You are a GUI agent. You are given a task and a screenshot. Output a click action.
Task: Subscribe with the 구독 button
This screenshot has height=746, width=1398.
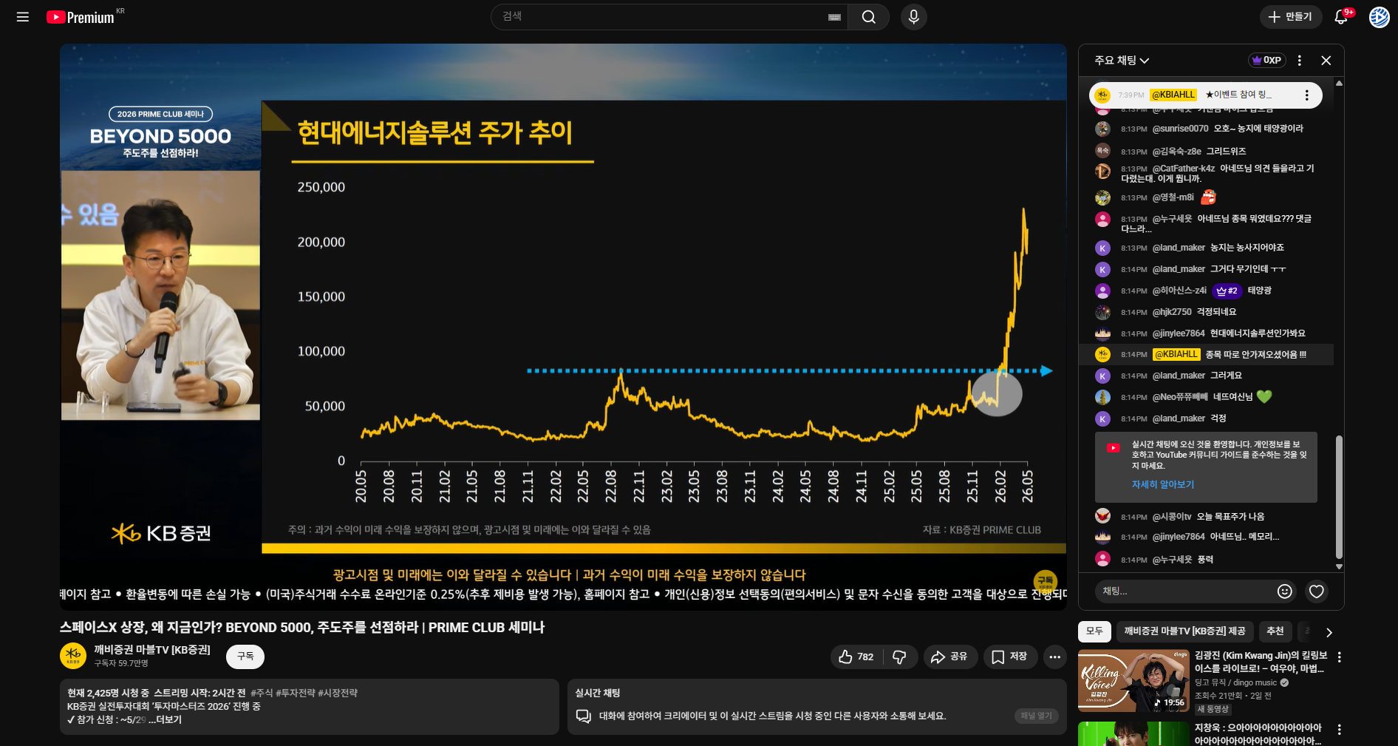[245, 657]
